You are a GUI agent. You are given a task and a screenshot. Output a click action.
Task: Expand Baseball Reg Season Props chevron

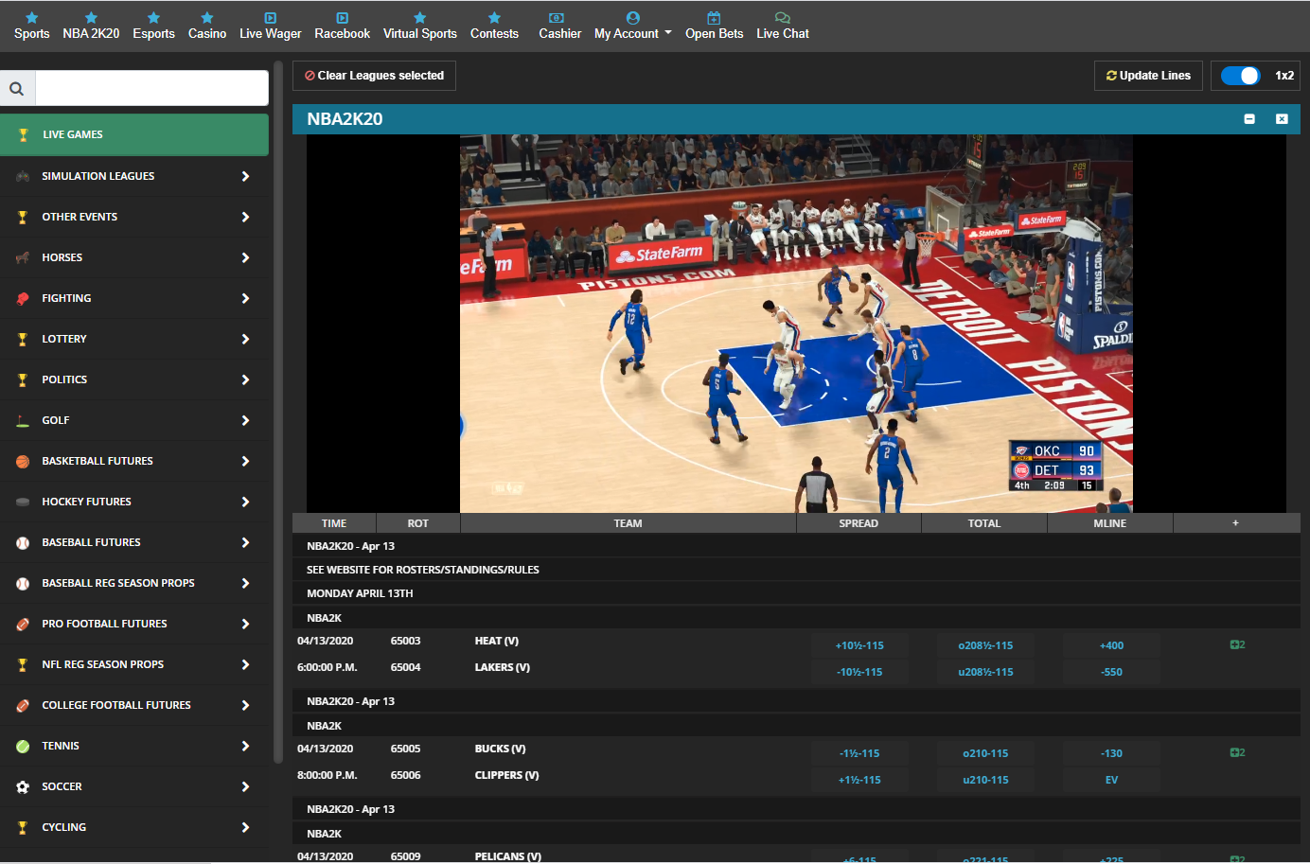245,583
